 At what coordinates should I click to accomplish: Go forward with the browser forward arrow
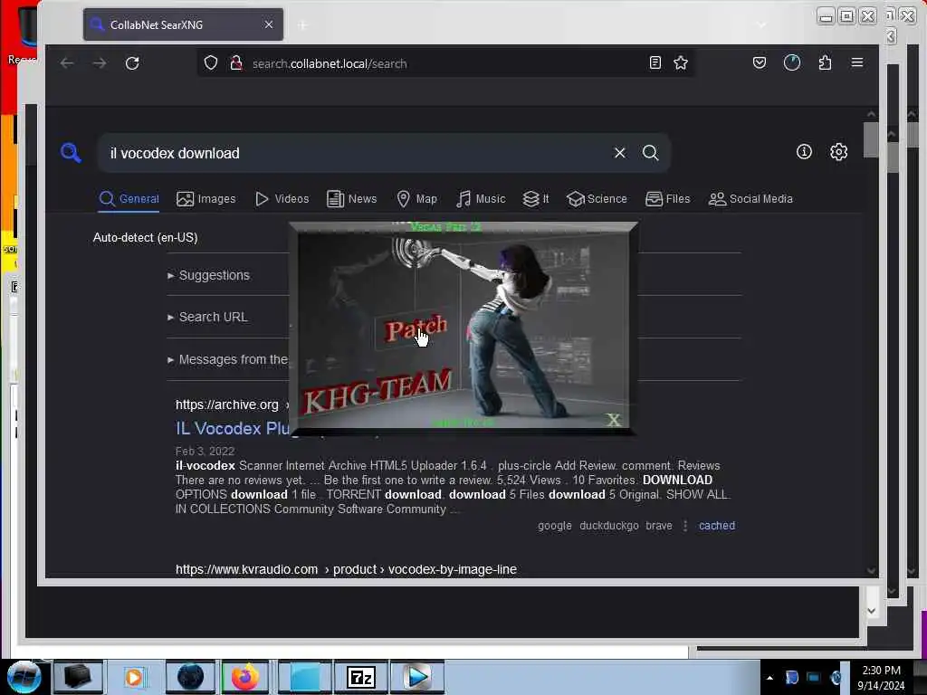pos(100,63)
